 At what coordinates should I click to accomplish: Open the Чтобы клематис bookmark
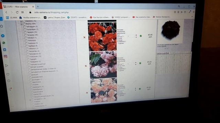tap(30, 17)
